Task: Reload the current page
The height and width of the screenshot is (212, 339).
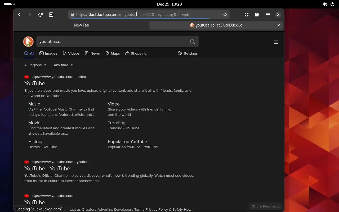Action: (x=41, y=15)
